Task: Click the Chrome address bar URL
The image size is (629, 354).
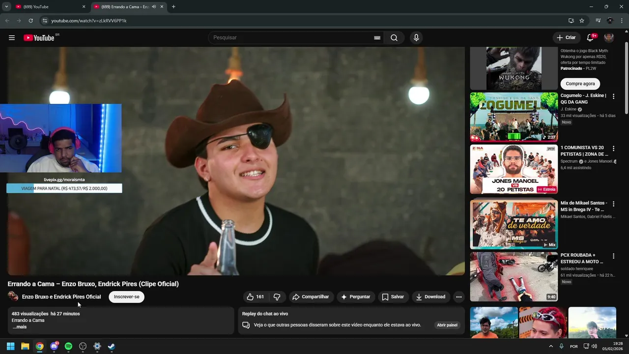Action: pos(89,21)
